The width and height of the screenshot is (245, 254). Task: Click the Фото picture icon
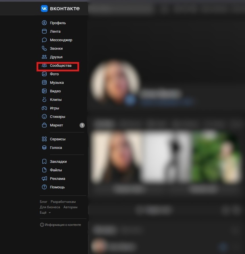click(44, 74)
